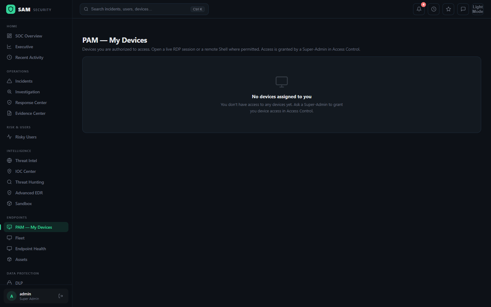This screenshot has height=307, width=491.
Task: Click the SAM SECURITY brand text
Action: click(35, 10)
